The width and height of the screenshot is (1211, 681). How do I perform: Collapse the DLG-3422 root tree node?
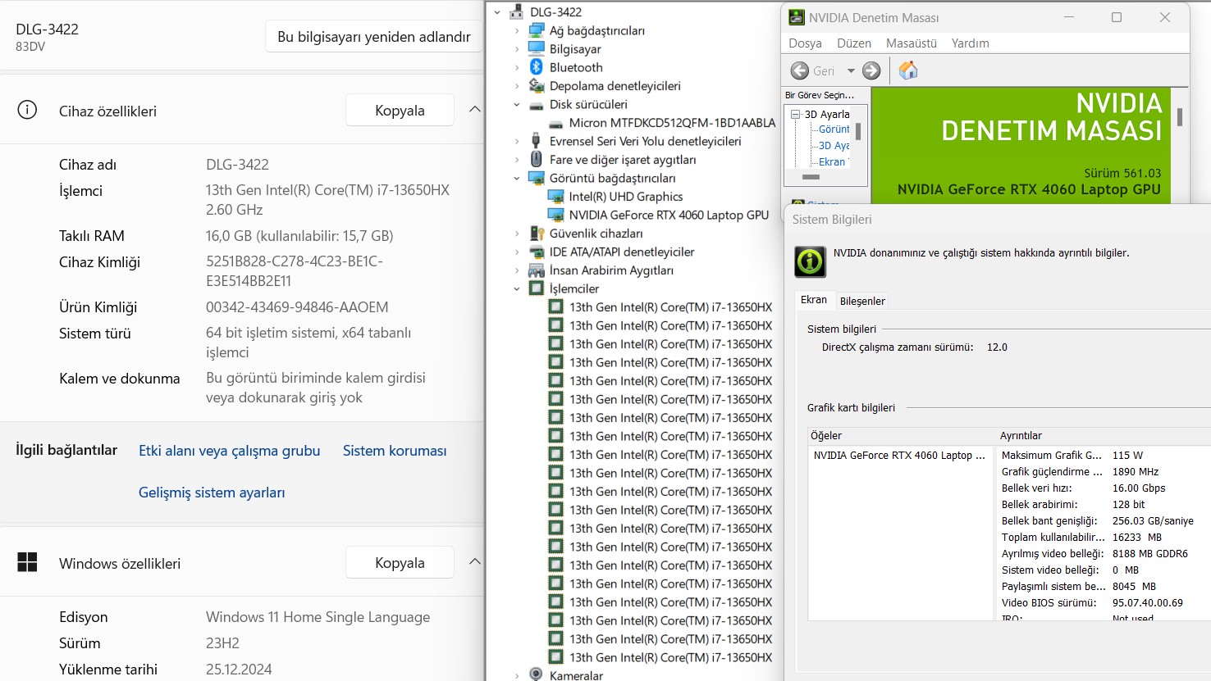click(497, 12)
